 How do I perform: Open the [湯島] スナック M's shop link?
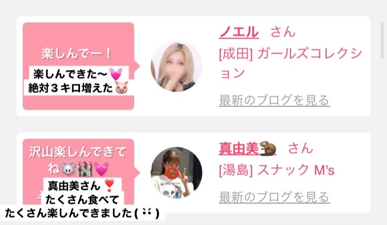coord(277,170)
